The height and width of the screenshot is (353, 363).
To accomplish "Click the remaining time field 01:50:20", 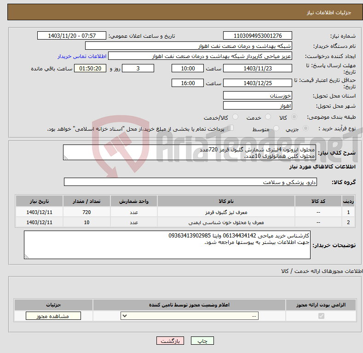I will pyautogui.click(x=90, y=68).
